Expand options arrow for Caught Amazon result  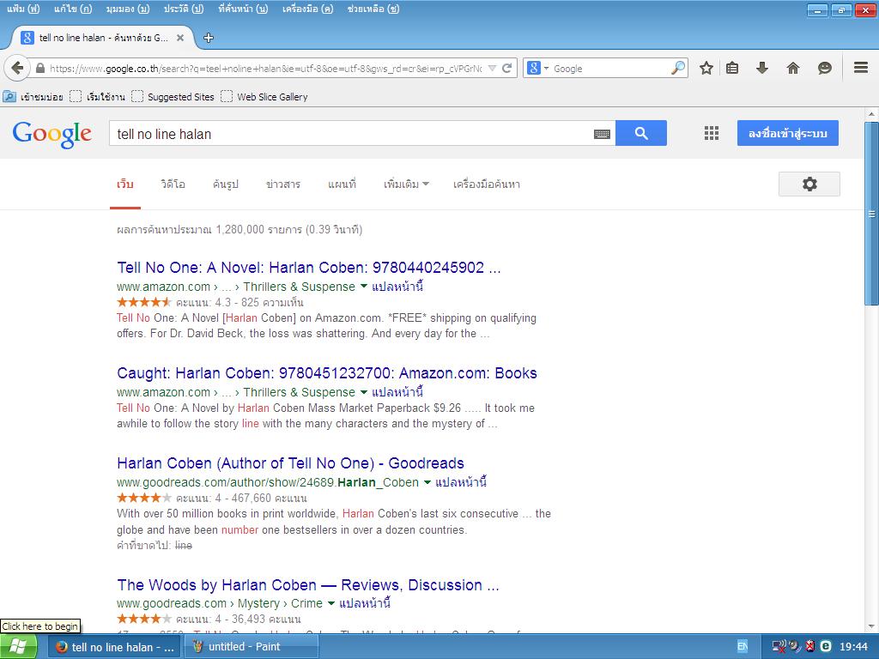coord(363,391)
